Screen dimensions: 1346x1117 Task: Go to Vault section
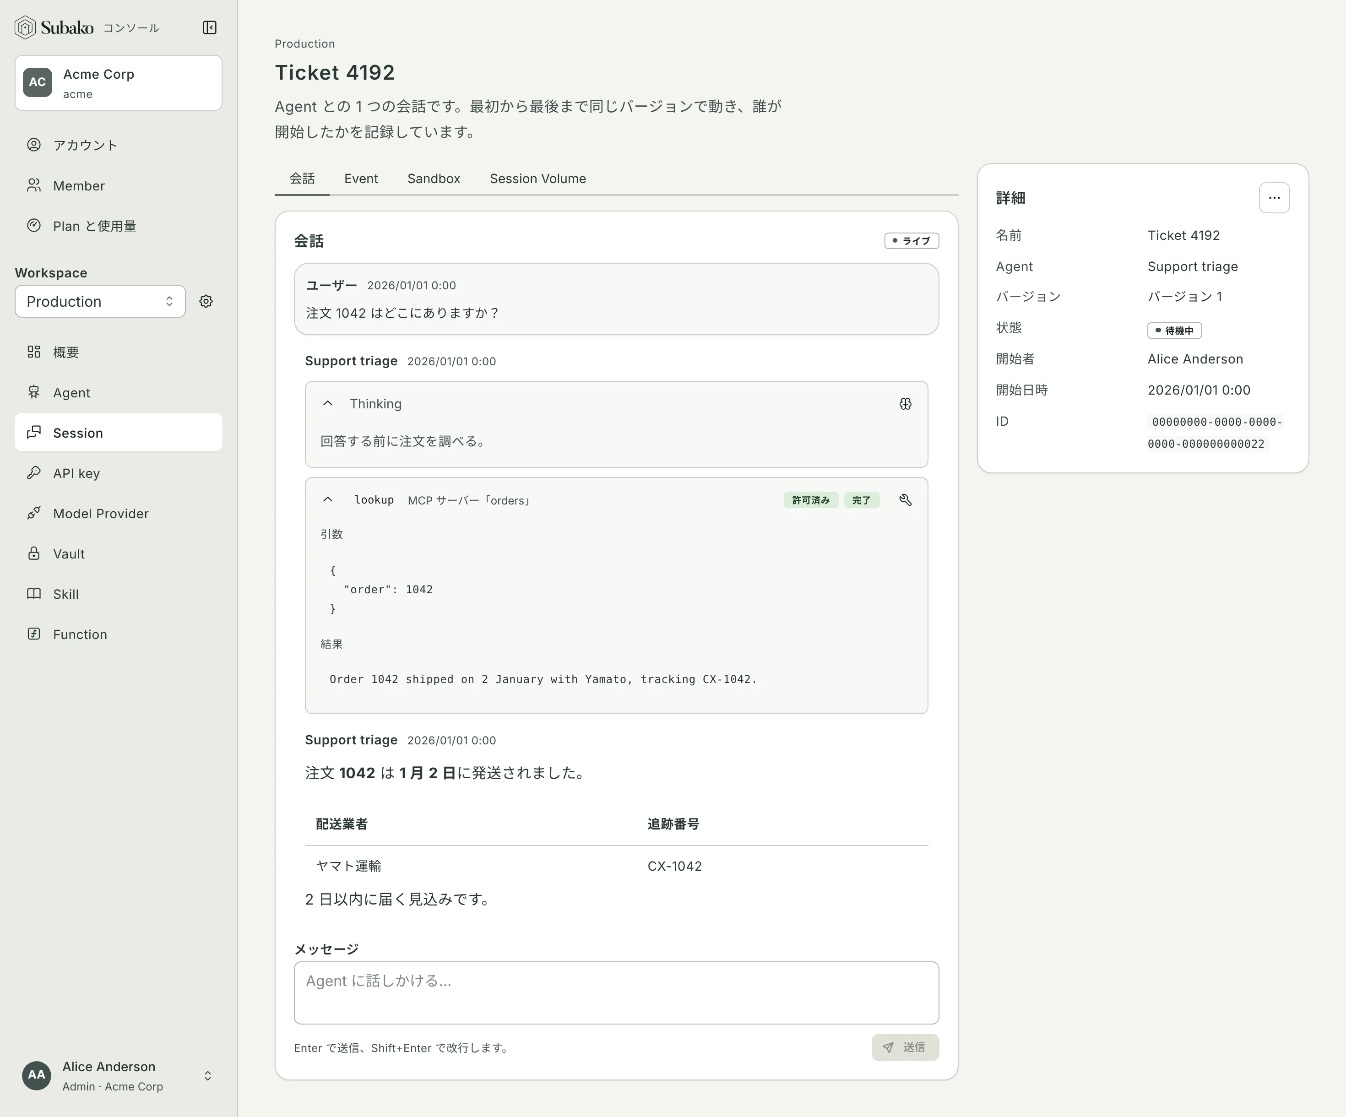(119, 554)
